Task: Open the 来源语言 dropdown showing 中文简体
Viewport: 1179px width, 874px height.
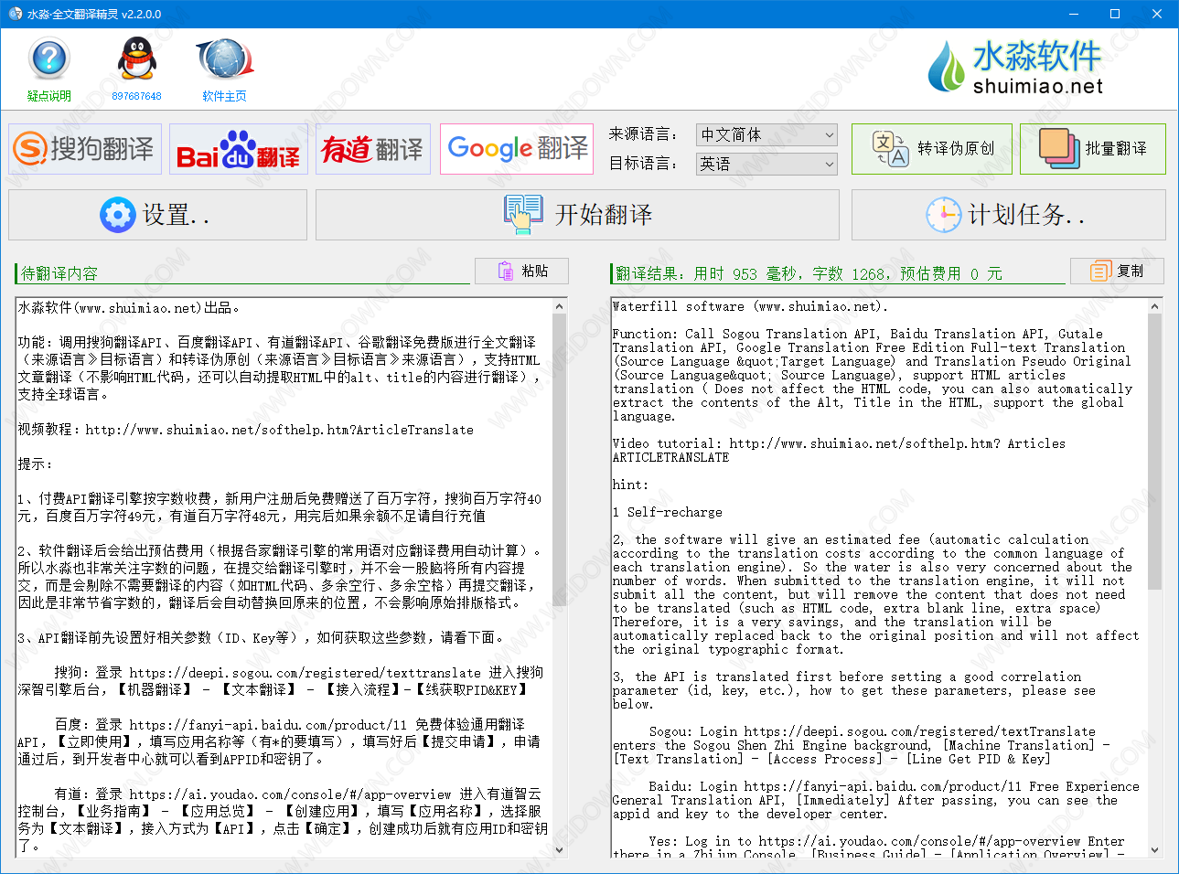Action: coord(766,135)
